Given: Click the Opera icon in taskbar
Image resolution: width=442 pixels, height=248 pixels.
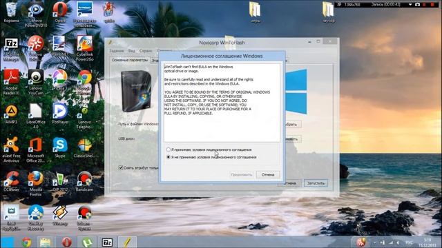Looking at the screenshot, I should pyautogui.click(x=66, y=242).
